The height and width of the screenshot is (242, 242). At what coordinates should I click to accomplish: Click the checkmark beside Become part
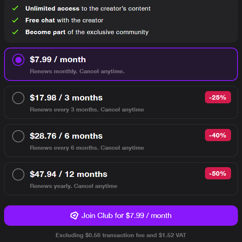[x=15, y=32]
